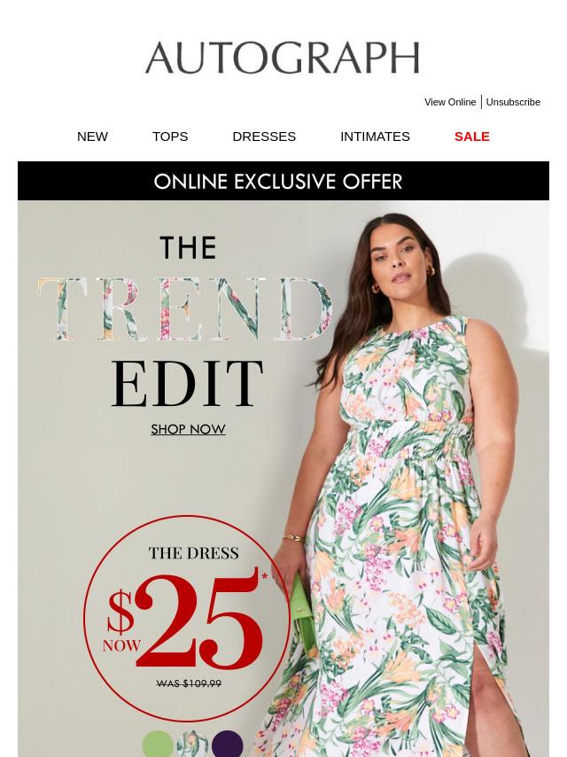Click the SHOP NOW link
Viewport: 567px width, 757px height.
pyautogui.click(x=188, y=429)
